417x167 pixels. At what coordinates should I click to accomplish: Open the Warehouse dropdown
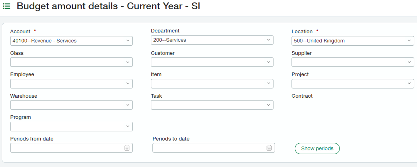(x=71, y=105)
